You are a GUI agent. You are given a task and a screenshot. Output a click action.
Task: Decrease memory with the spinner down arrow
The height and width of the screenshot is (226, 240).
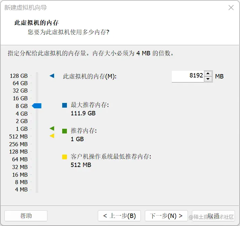pos(208,79)
